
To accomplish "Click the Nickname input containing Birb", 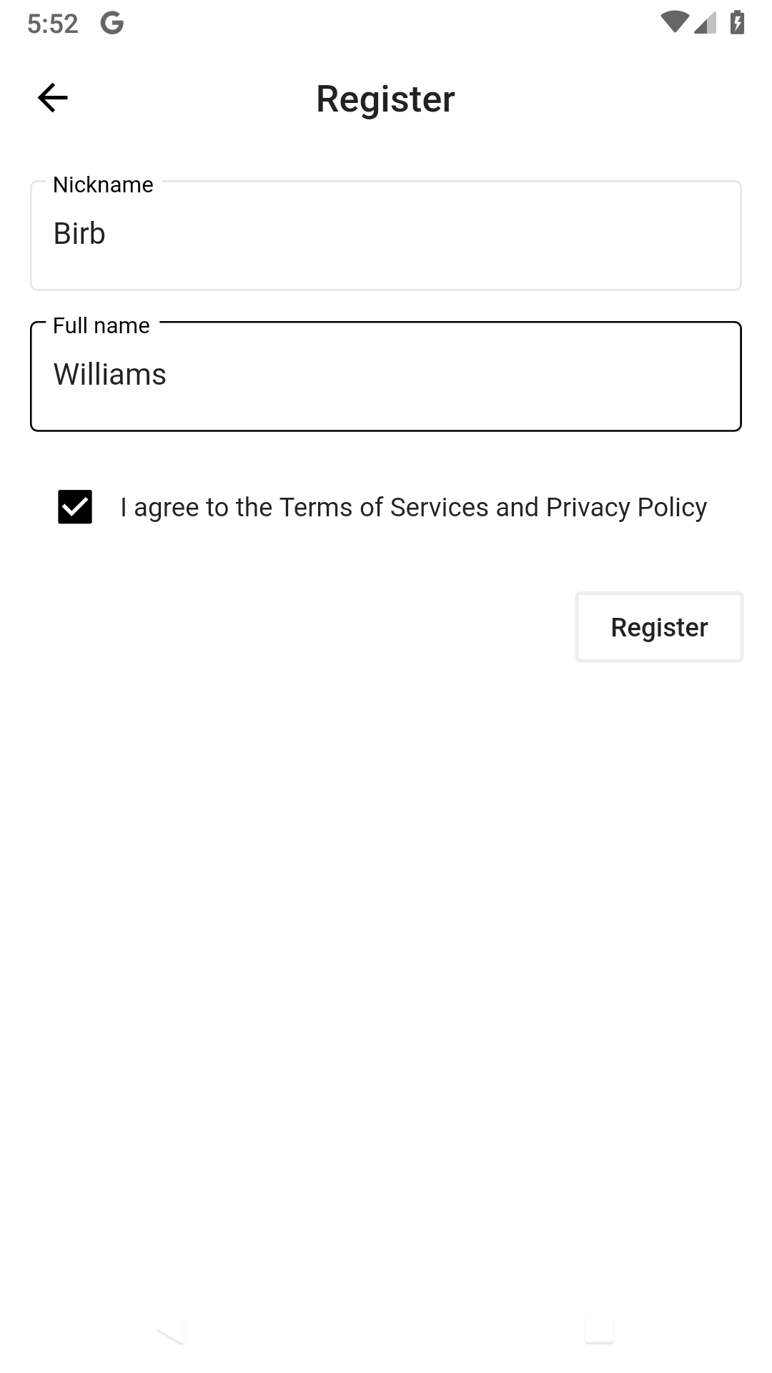I will coord(386,235).
